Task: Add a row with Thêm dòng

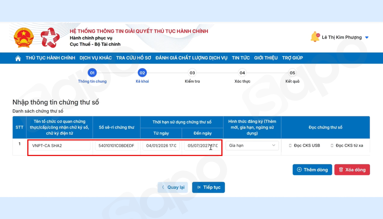Action: 312,170
